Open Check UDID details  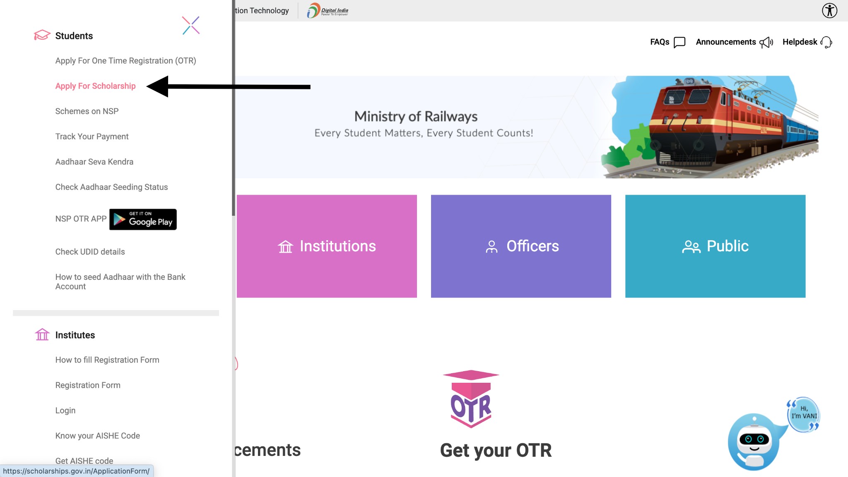90,252
